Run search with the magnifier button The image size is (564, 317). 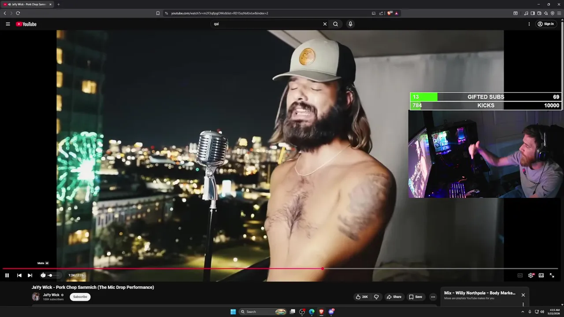(335, 24)
